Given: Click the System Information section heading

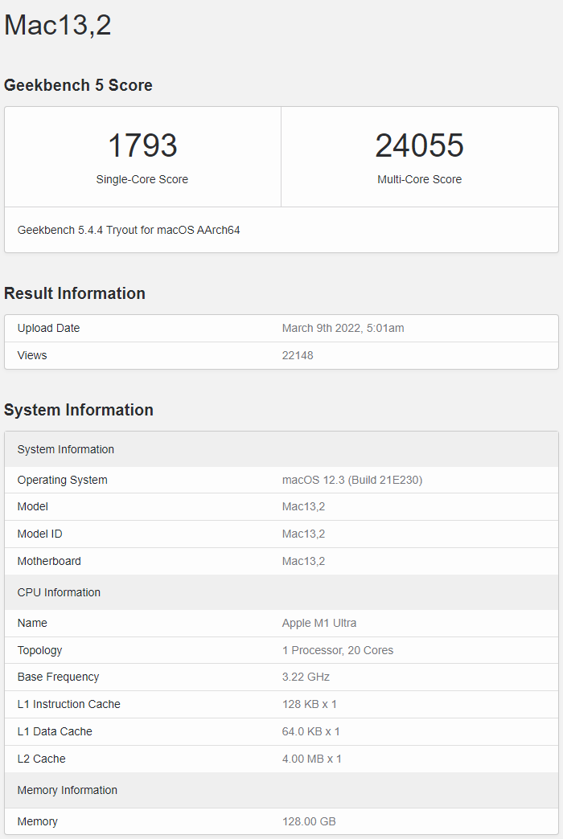Looking at the screenshot, I should [x=79, y=410].
